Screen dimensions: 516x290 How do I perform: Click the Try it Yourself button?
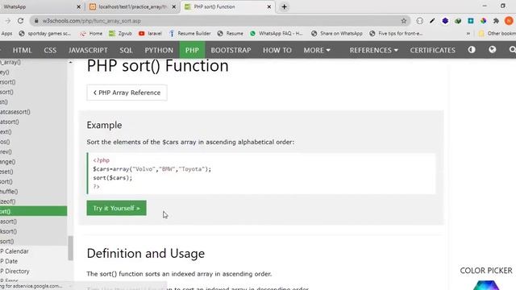116,208
